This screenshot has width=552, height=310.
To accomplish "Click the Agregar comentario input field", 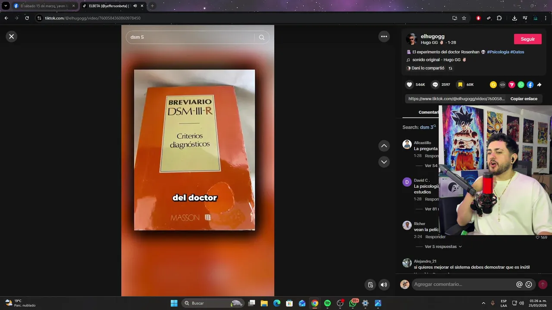I will (x=464, y=285).
